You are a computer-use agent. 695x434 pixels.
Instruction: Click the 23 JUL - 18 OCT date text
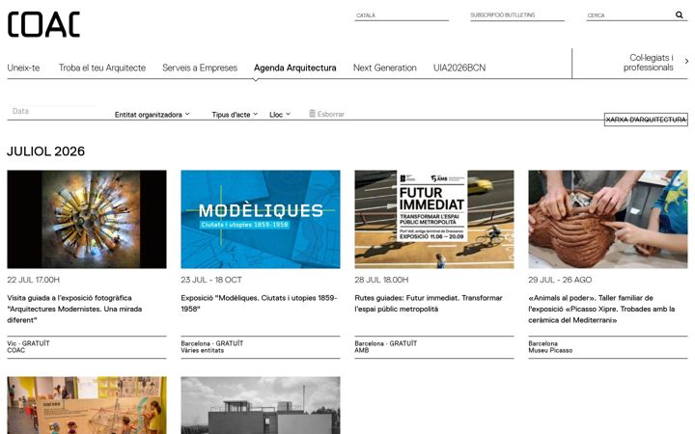click(211, 280)
